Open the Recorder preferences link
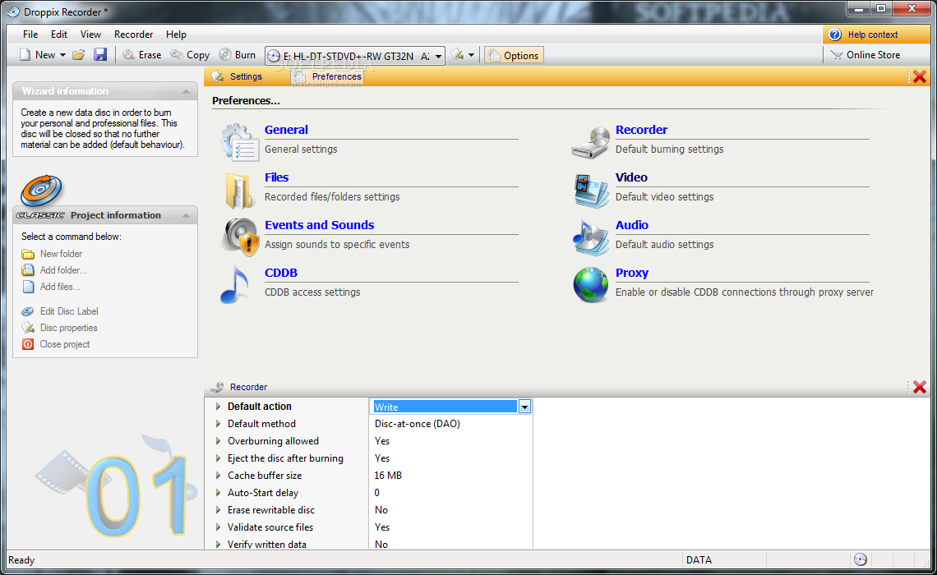 (641, 130)
